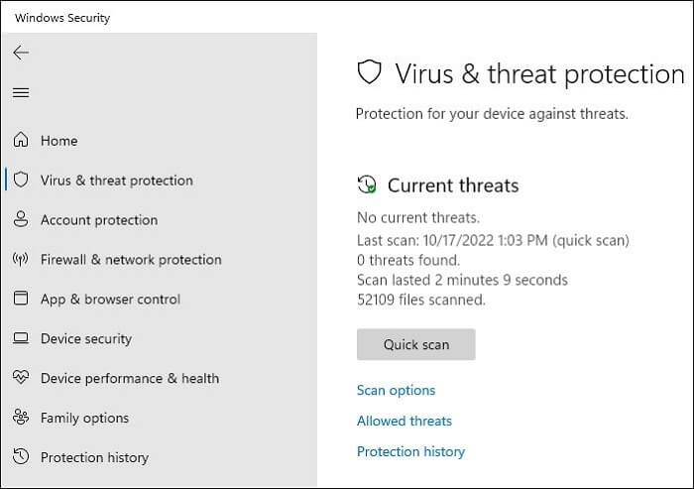The image size is (694, 489).
Task: Open the Scan options link
Action: point(396,391)
